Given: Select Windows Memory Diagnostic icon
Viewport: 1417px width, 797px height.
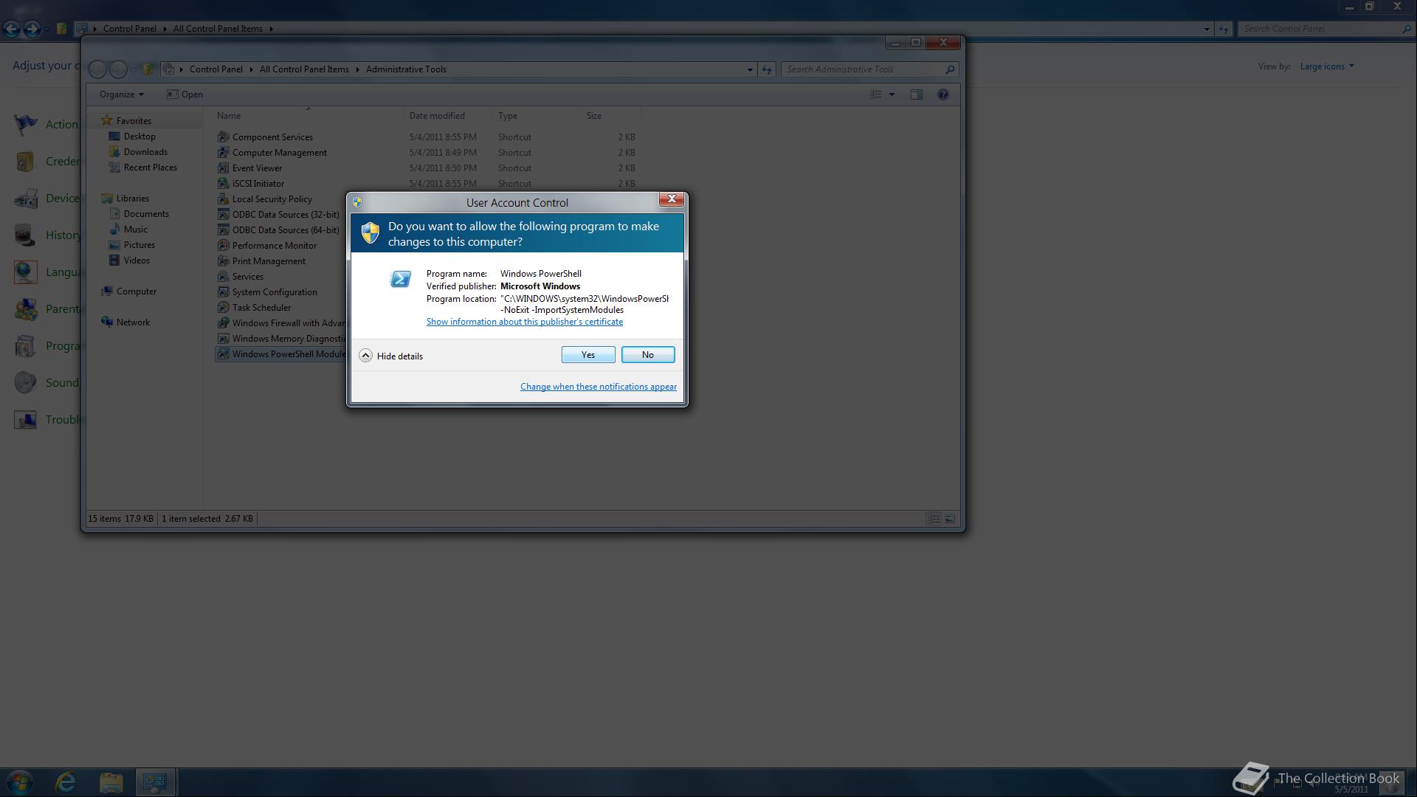Looking at the screenshot, I should (223, 339).
